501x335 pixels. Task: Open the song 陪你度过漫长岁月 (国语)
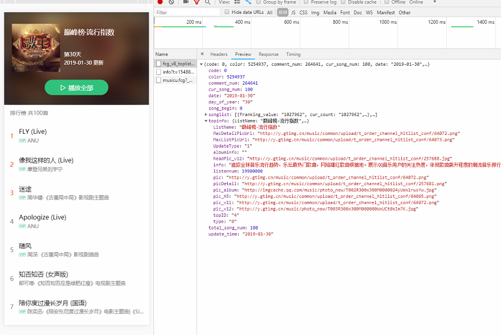53,303
